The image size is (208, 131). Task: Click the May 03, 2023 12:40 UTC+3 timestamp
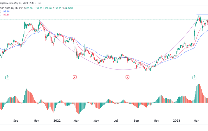tap(28, 3)
